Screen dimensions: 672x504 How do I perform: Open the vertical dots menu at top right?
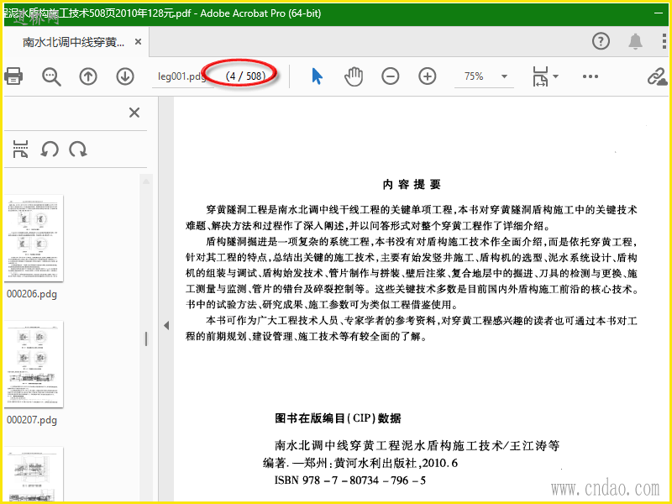coord(664,41)
